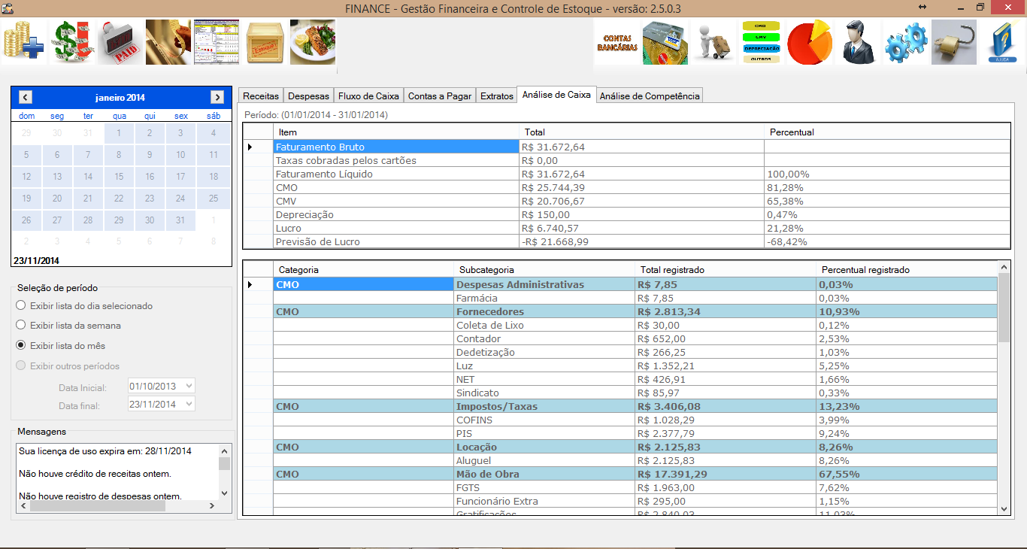Click the Fornecedores subcategory cell
The height and width of the screenshot is (549, 1027).
pyautogui.click(x=544, y=311)
